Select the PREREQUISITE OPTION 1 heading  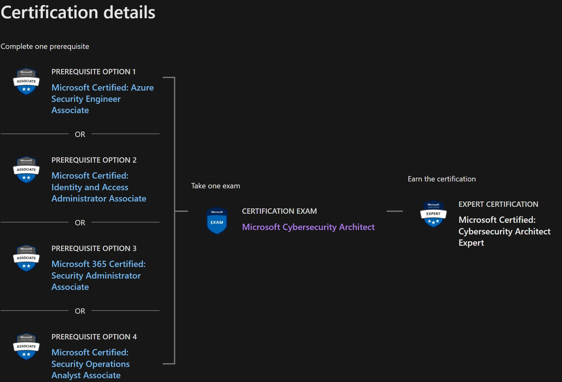(93, 71)
